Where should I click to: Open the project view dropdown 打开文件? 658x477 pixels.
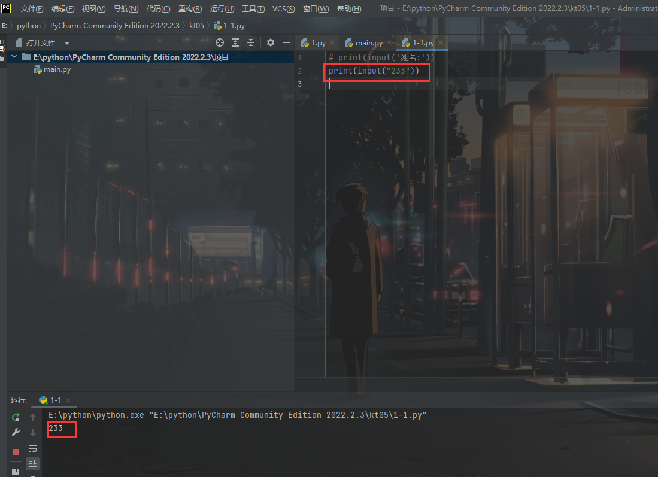click(x=43, y=42)
